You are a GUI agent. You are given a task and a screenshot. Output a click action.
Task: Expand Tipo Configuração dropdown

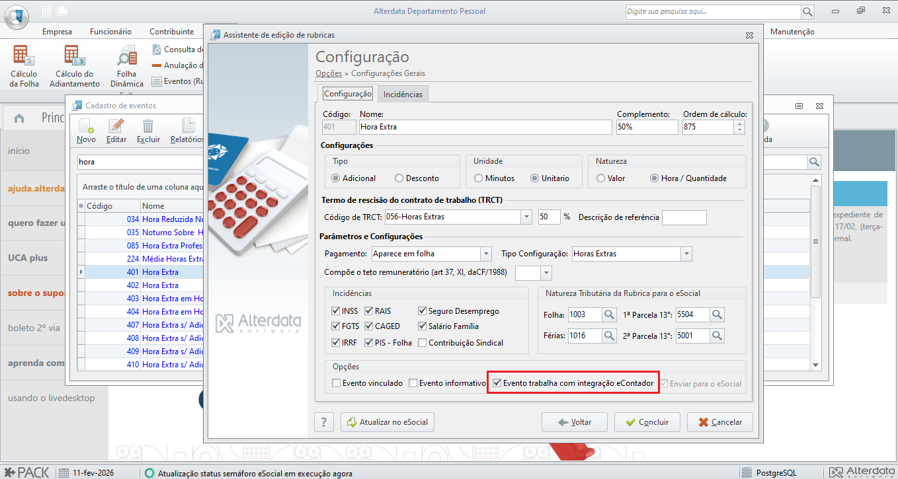[686, 254]
